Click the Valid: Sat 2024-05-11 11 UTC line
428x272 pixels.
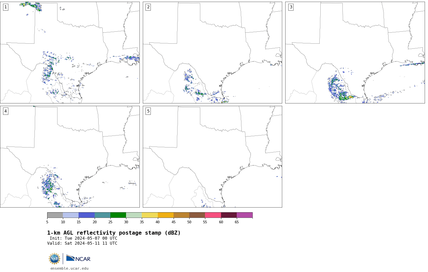click(82, 243)
